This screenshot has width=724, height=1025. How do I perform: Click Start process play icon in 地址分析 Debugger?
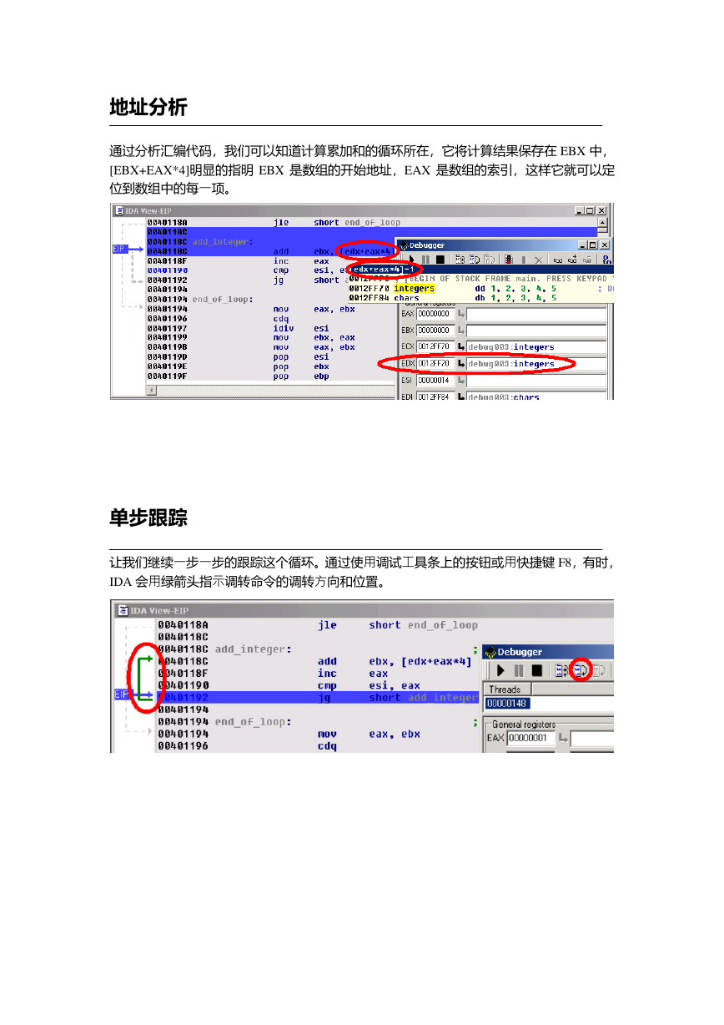pos(411,260)
